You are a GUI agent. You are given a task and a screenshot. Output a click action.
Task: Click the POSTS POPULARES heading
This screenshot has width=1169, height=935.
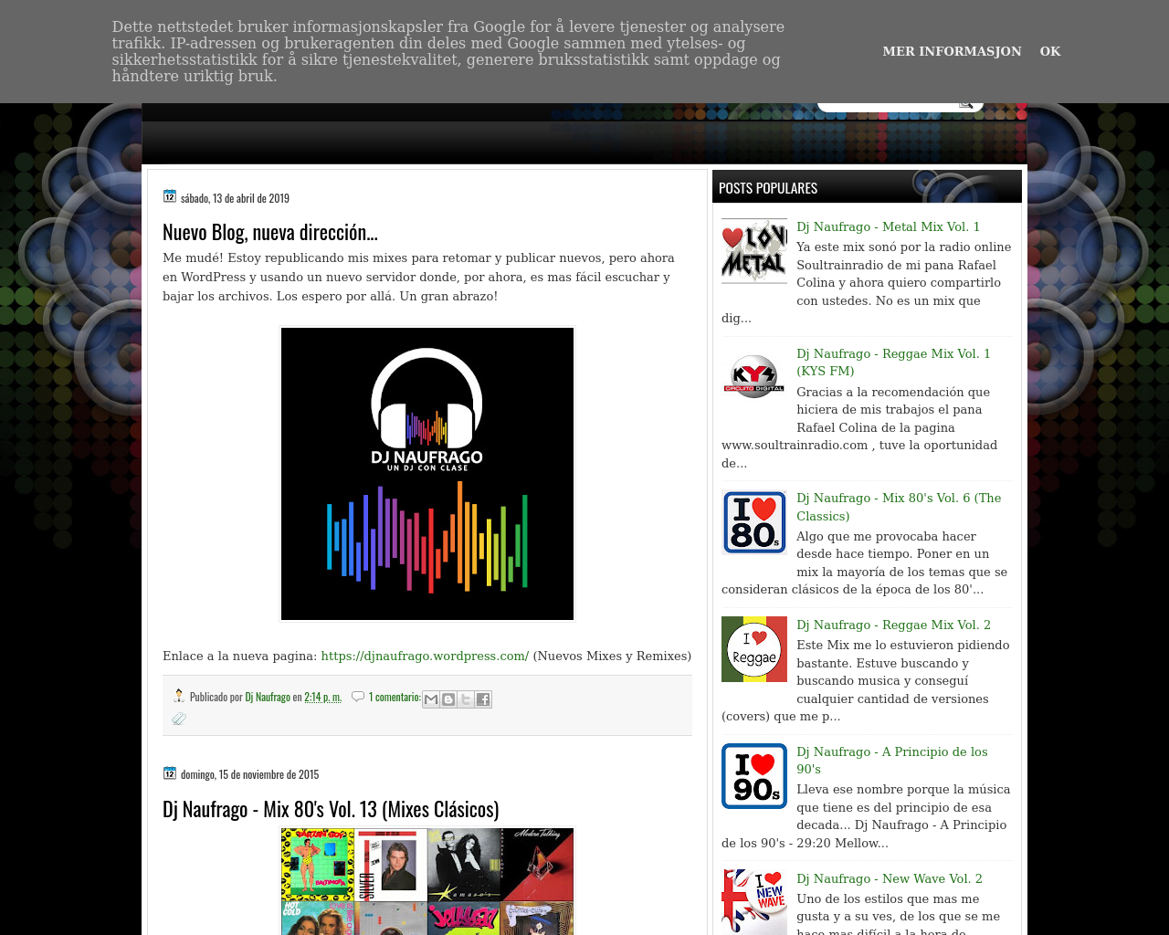coord(768,188)
